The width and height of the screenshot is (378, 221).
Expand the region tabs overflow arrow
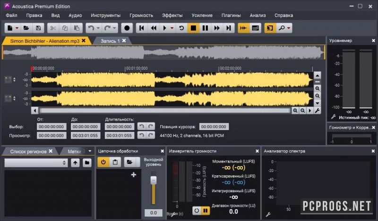[x=90, y=151]
